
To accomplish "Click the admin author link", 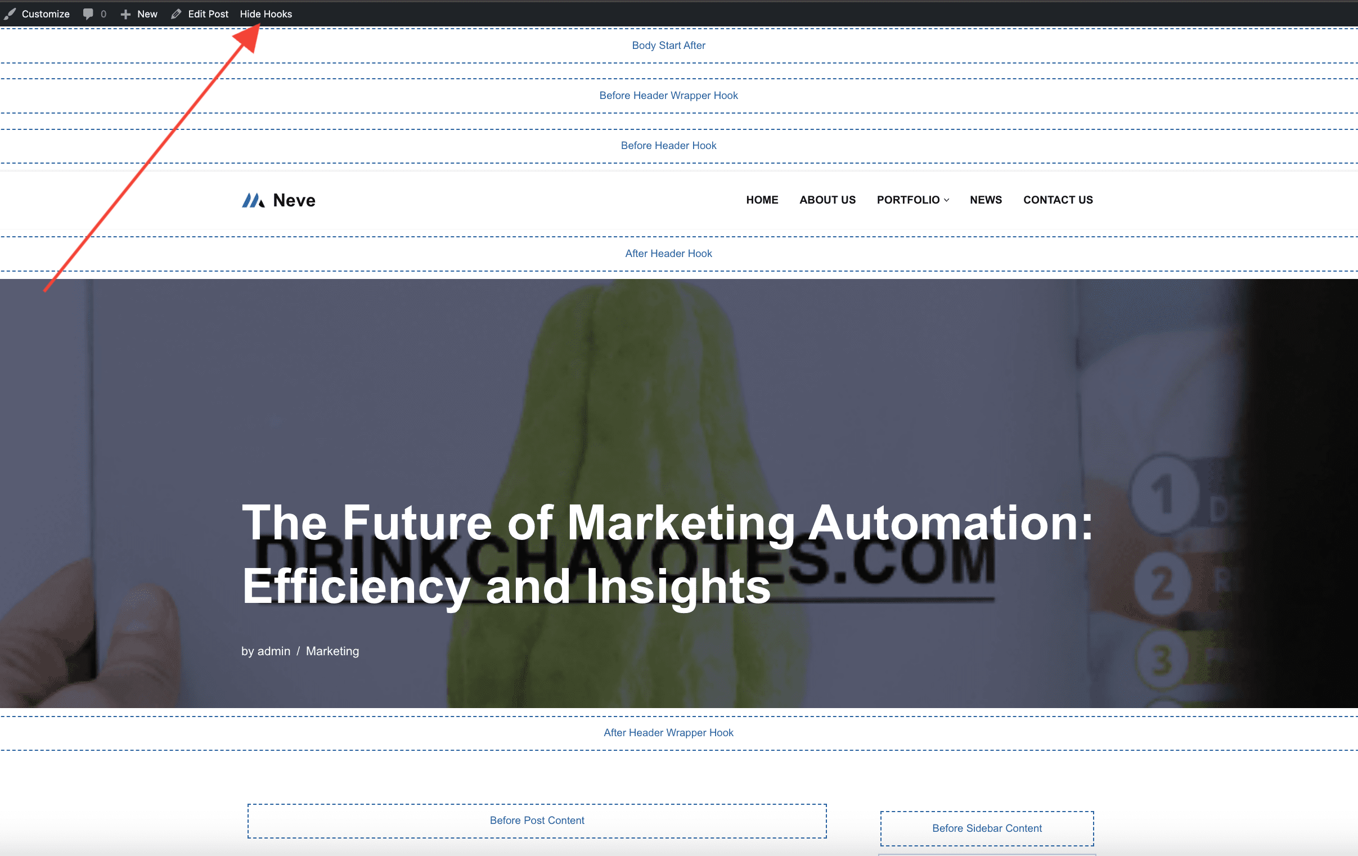I will (x=273, y=651).
